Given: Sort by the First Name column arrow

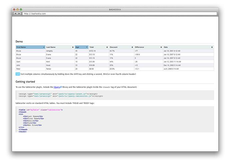Looking at the screenshot, I should pyautogui.click(x=44, y=47).
